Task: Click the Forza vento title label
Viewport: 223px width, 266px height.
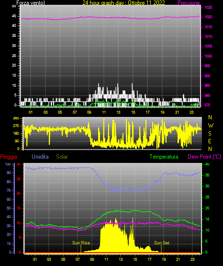Action: (x=31, y=3)
